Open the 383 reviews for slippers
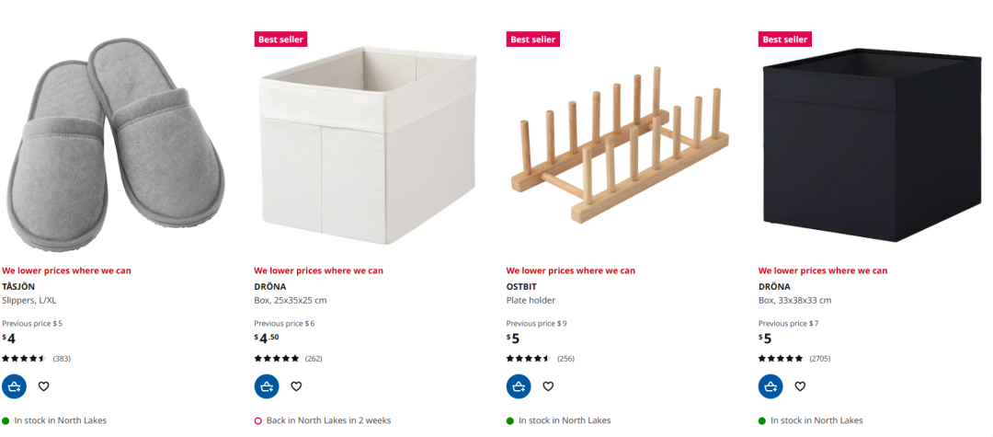This screenshot has height=437, width=993. click(62, 359)
